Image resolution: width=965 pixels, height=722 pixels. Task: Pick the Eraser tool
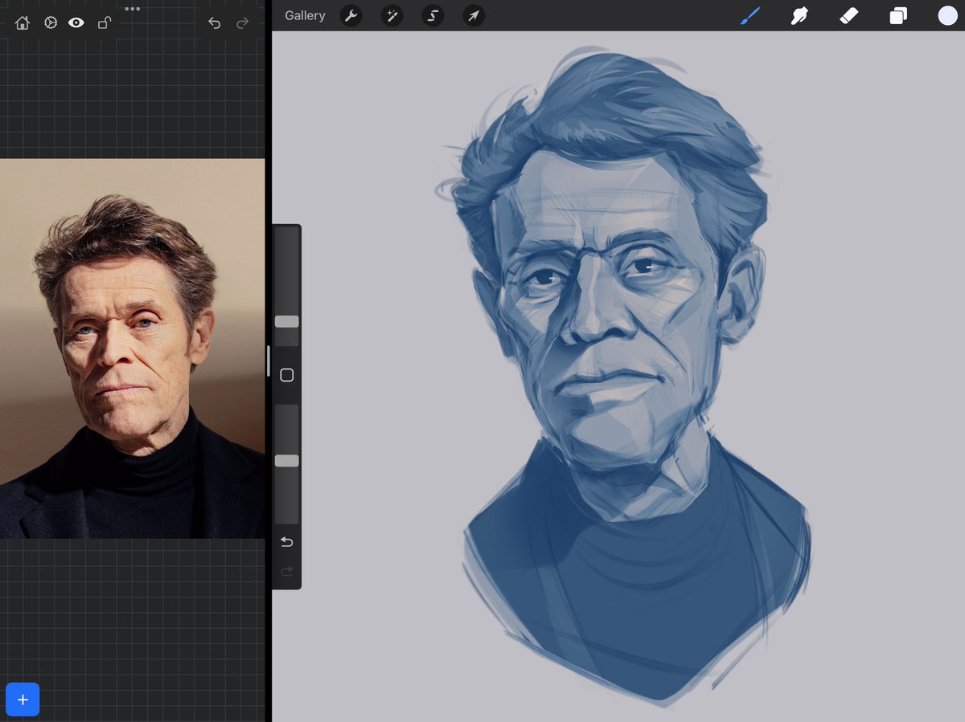tap(849, 15)
